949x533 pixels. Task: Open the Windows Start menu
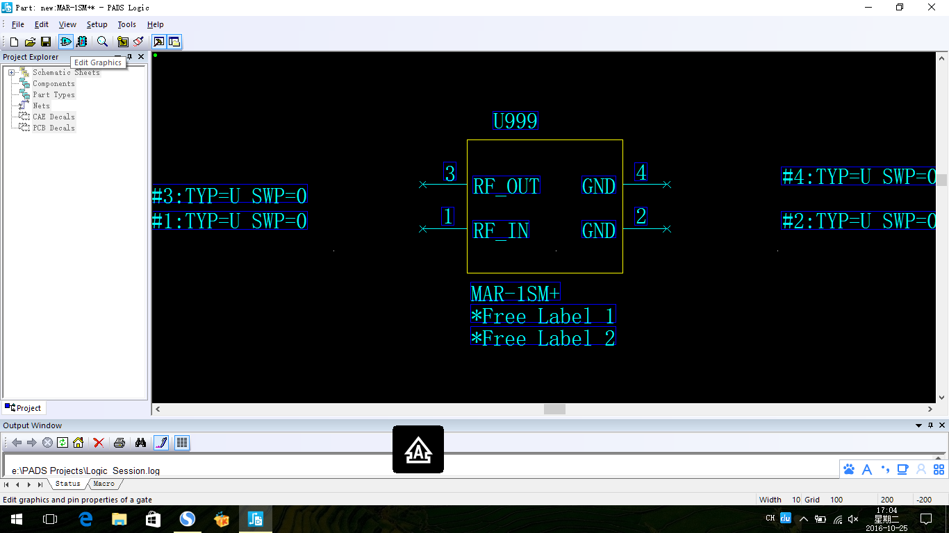[16, 519]
